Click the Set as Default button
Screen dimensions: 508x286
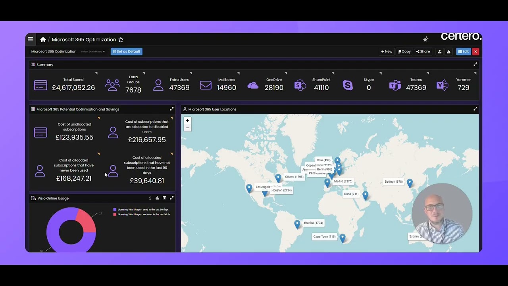126,52
